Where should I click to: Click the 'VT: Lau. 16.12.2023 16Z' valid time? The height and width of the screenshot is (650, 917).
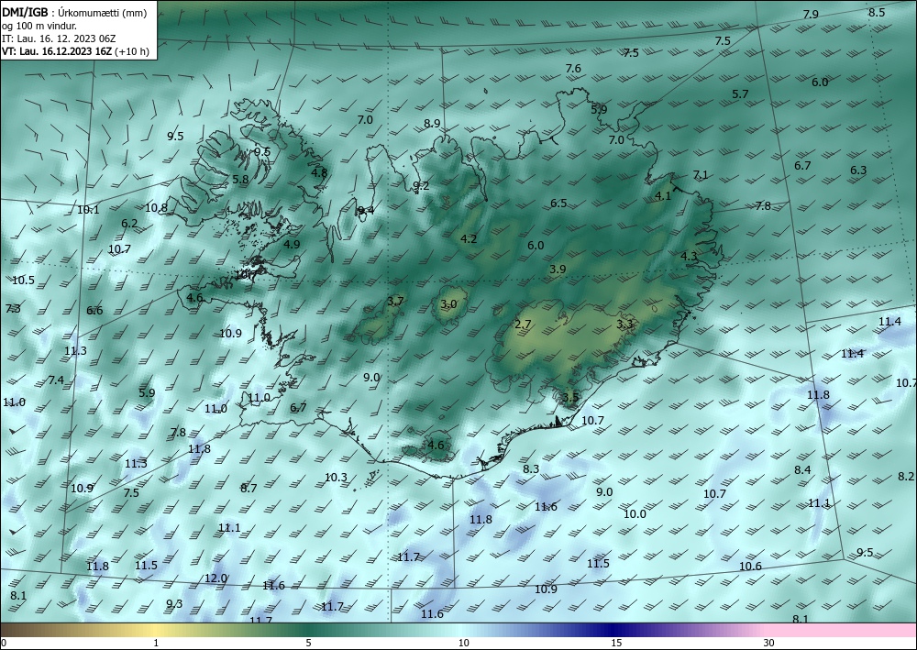click(x=57, y=51)
